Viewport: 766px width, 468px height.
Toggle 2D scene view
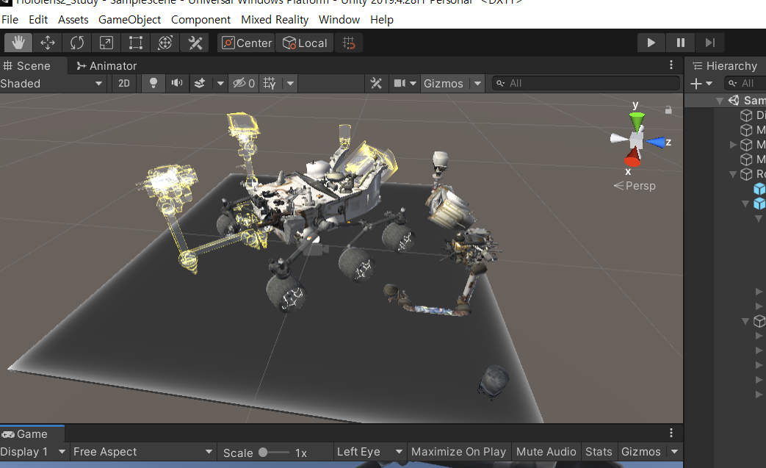[x=124, y=84]
